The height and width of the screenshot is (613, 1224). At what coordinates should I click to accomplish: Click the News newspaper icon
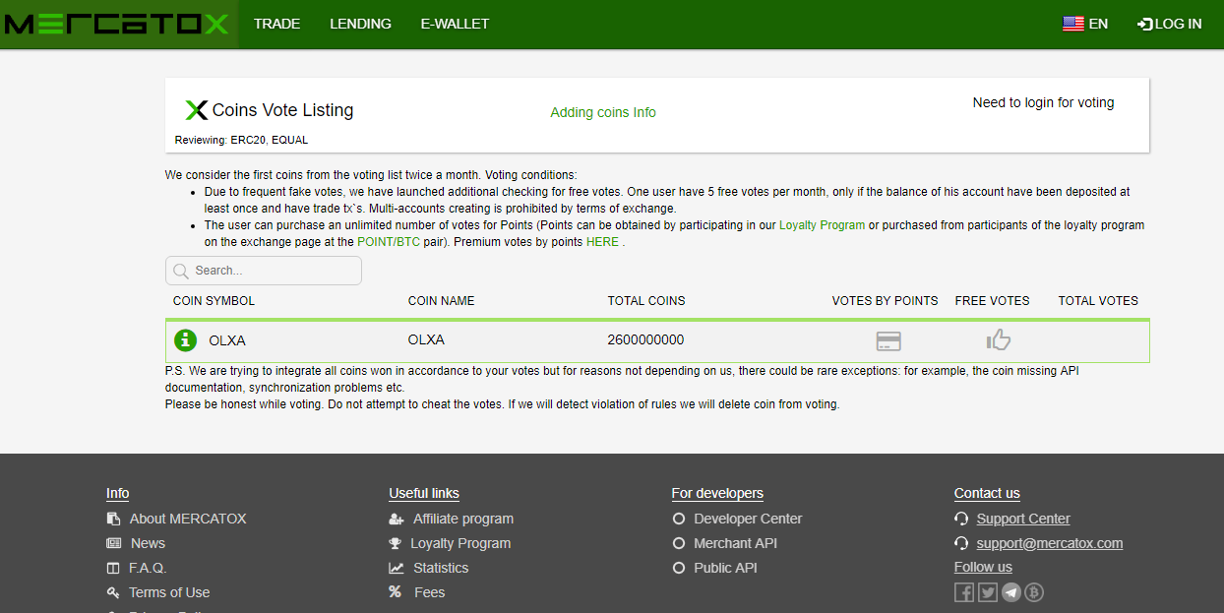[113, 543]
